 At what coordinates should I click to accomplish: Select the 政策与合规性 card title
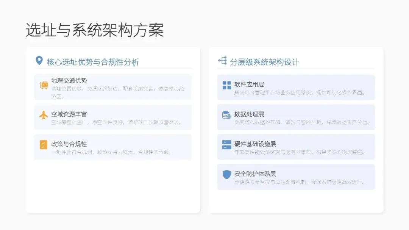(x=69, y=144)
